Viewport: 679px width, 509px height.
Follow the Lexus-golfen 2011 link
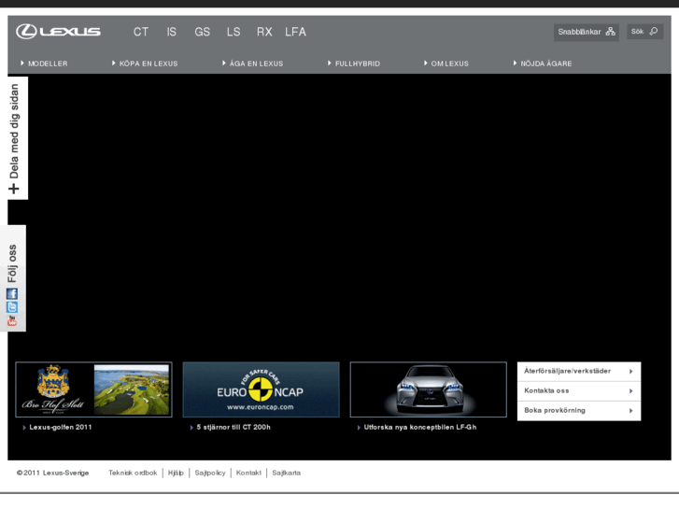[x=60, y=427]
